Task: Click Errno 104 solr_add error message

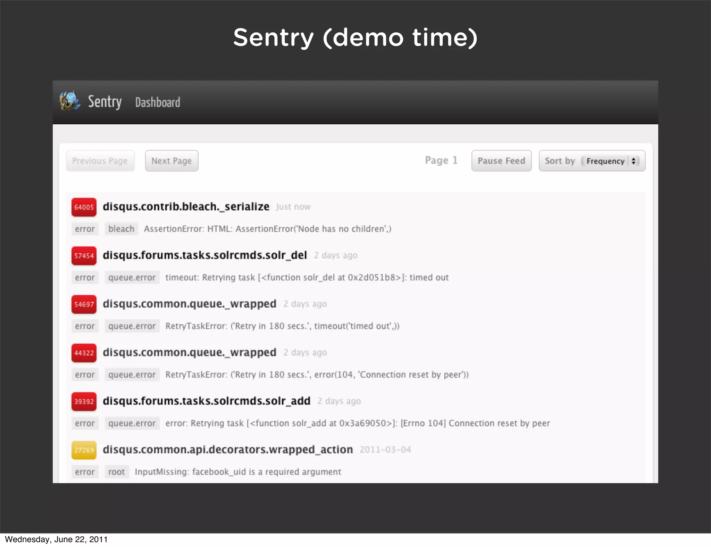Action: (x=358, y=423)
